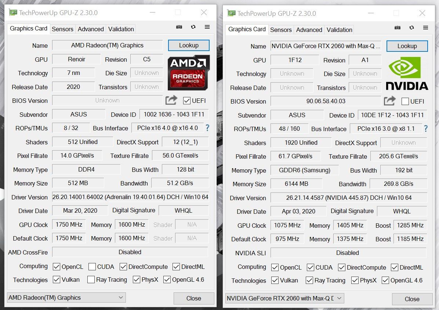Image resolution: width=439 pixels, height=310 pixels.
Task: Click the Driver Date value Mar 20, 2020
Action: pos(80,210)
